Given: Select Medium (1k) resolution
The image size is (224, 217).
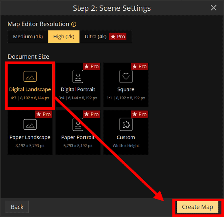Looking at the screenshot, I should tap(28, 37).
